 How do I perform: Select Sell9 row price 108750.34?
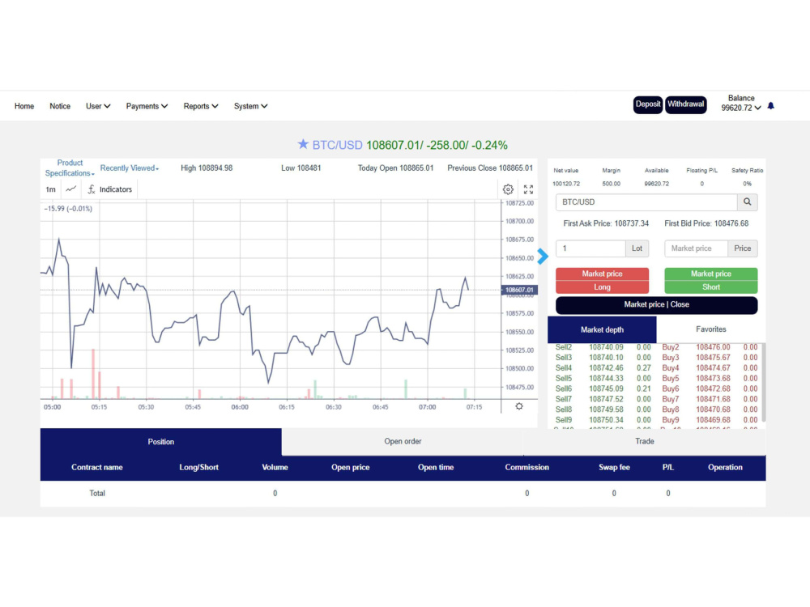click(x=606, y=419)
